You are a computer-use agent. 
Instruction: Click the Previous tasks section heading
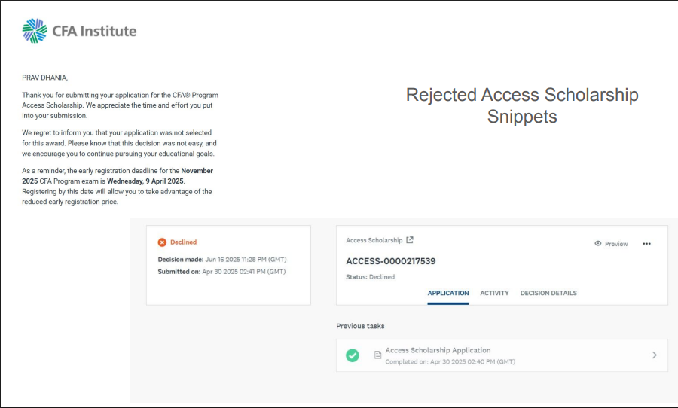tap(360, 326)
